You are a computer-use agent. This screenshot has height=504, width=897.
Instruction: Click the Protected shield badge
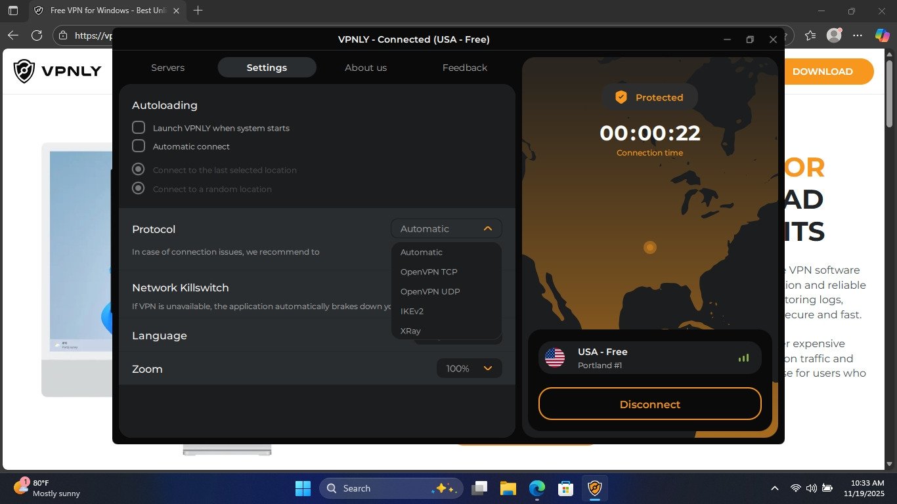pos(649,97)
